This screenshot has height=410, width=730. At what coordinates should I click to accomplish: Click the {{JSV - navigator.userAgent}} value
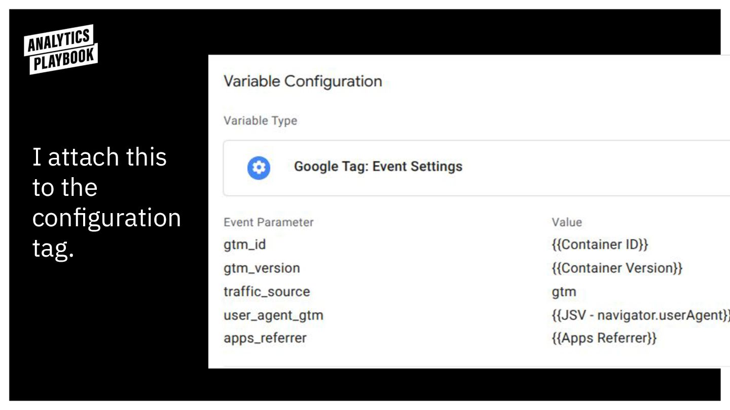point(641,315)
